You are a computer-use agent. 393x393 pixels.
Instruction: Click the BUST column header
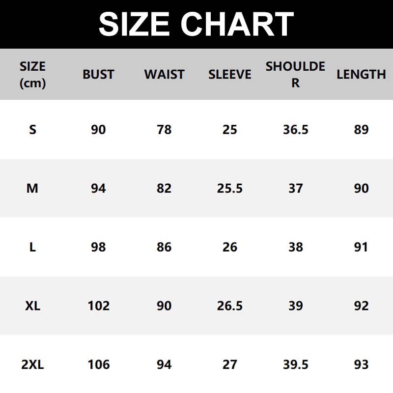(98, 75)
